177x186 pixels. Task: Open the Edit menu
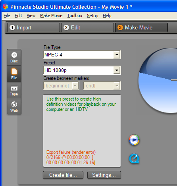[18, 15]
